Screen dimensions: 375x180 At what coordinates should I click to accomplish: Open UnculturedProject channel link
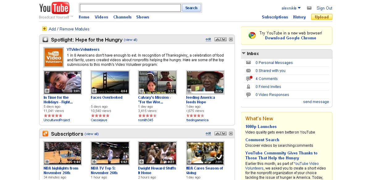(57, 120)
